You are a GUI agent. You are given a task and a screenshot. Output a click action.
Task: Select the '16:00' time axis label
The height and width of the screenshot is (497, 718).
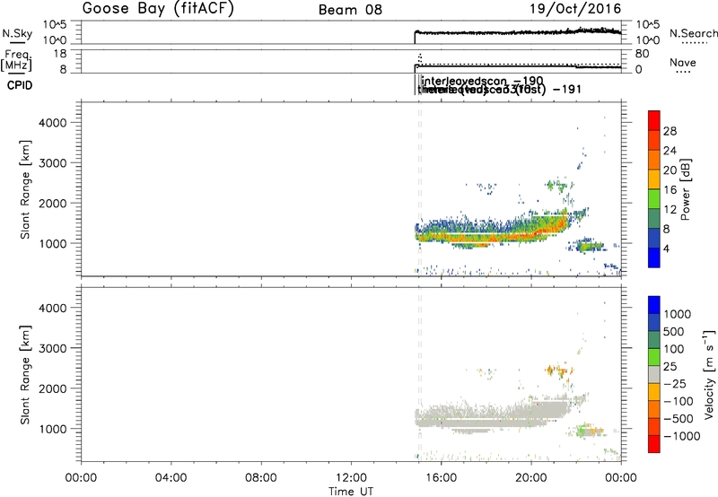[x=441, y=478]
